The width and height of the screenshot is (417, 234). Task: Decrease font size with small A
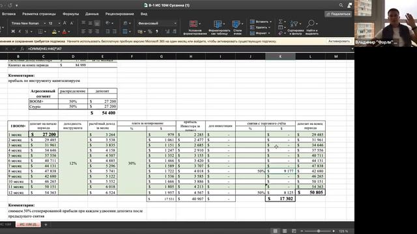pyautogui.click(x=72, y=23)
